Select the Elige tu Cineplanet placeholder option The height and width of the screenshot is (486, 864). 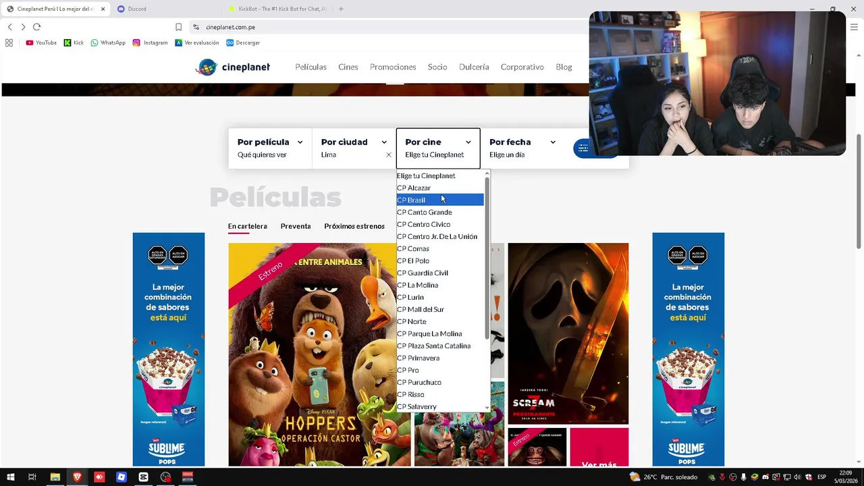point(440,175)
